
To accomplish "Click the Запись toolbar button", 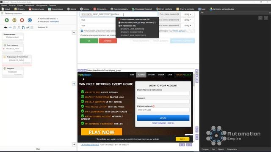I will click(x=85, y=9).
